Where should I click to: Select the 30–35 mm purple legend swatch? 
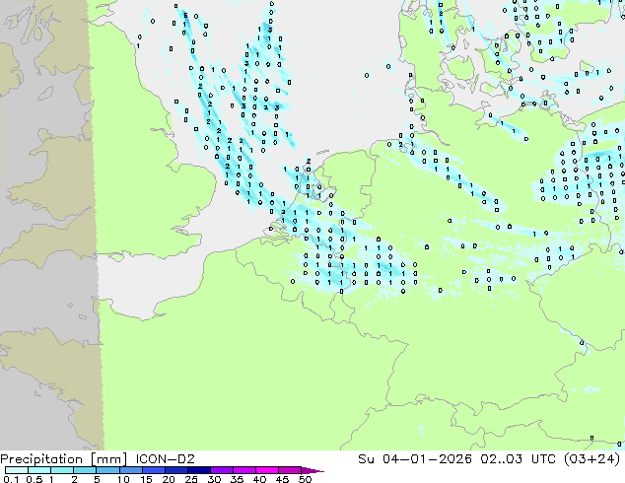(222, 470)
